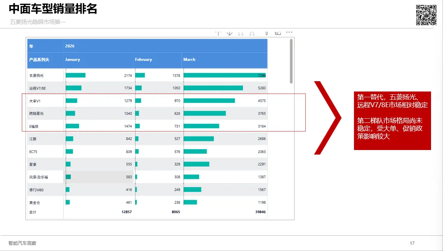Click footer text 智能汽车观察
This screenshot has width=443, height=251.
point(22,243)
